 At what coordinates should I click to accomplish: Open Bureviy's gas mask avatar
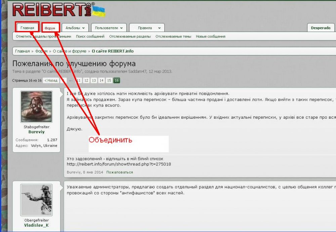click(36, 107)
